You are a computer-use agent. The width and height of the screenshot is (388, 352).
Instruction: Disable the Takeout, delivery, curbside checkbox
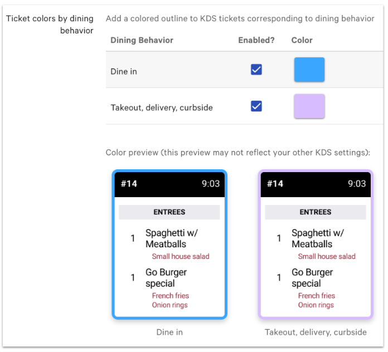pos(256,106)
